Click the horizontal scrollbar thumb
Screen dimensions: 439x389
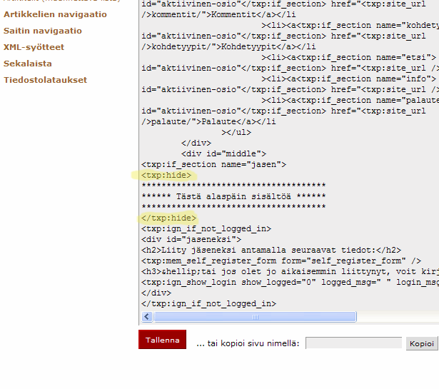286,316
